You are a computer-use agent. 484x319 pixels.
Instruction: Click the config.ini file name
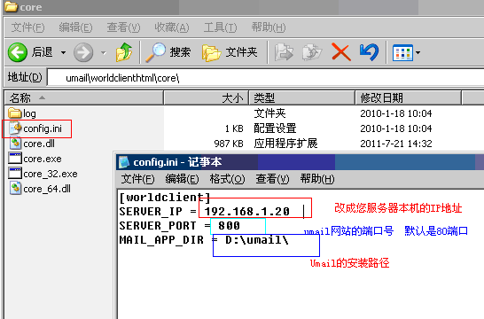tap(43, 128)
